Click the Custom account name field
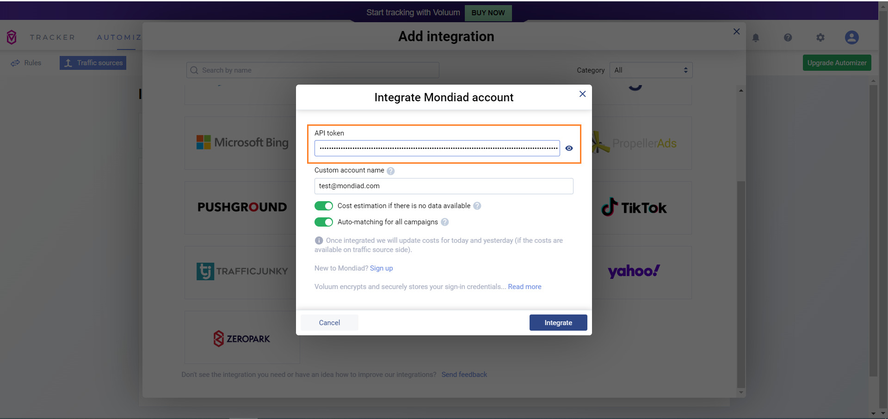The image size is (888, 419). coord(444,186)
